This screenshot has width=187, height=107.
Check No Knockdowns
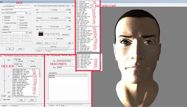click(18, 23)
